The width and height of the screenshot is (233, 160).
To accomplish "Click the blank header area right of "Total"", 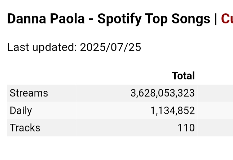I will click(x=215, y=76).
